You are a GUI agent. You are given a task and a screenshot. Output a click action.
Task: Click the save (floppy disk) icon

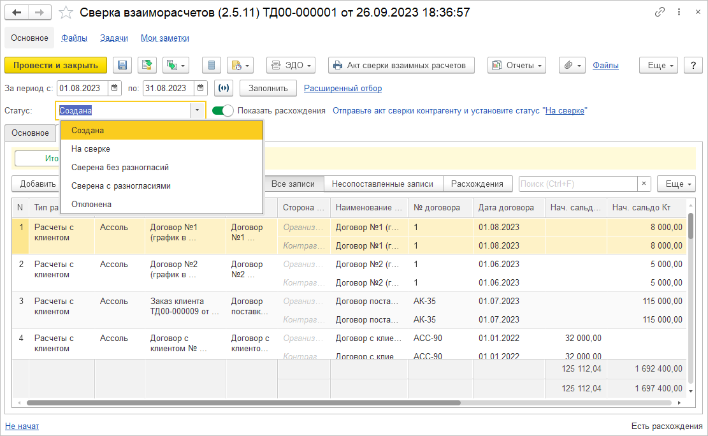click(122, 65)
